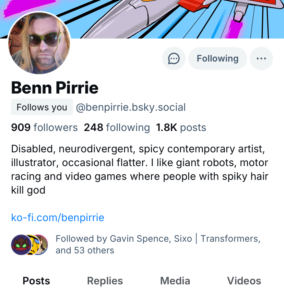Click the third overlapping mutual follower avatar
284x294 pixels.
click(x=44, y=245)
